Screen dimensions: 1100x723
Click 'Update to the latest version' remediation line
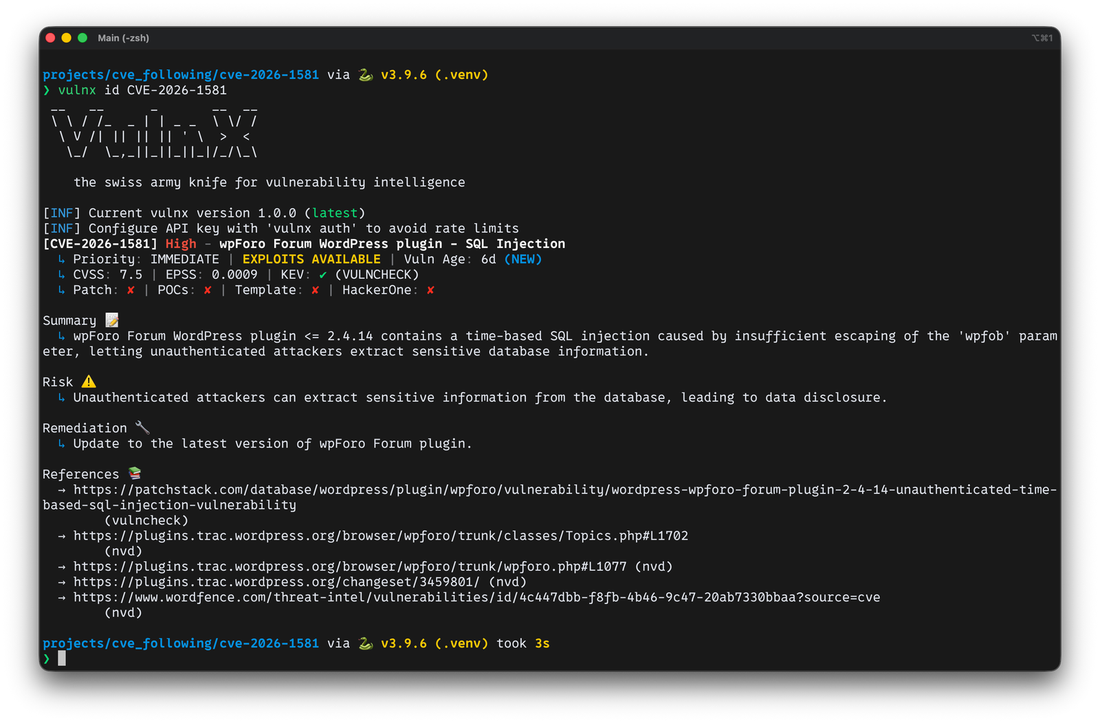coord(273,443)
